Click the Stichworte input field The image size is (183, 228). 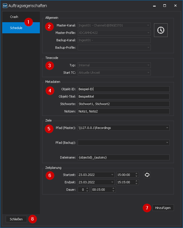tap(124, 104)
